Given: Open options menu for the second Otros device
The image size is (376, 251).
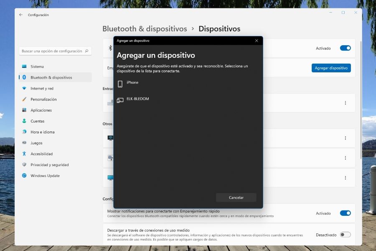Looking at the screenshot, I should pyautogui.click(x=345, y=158).
